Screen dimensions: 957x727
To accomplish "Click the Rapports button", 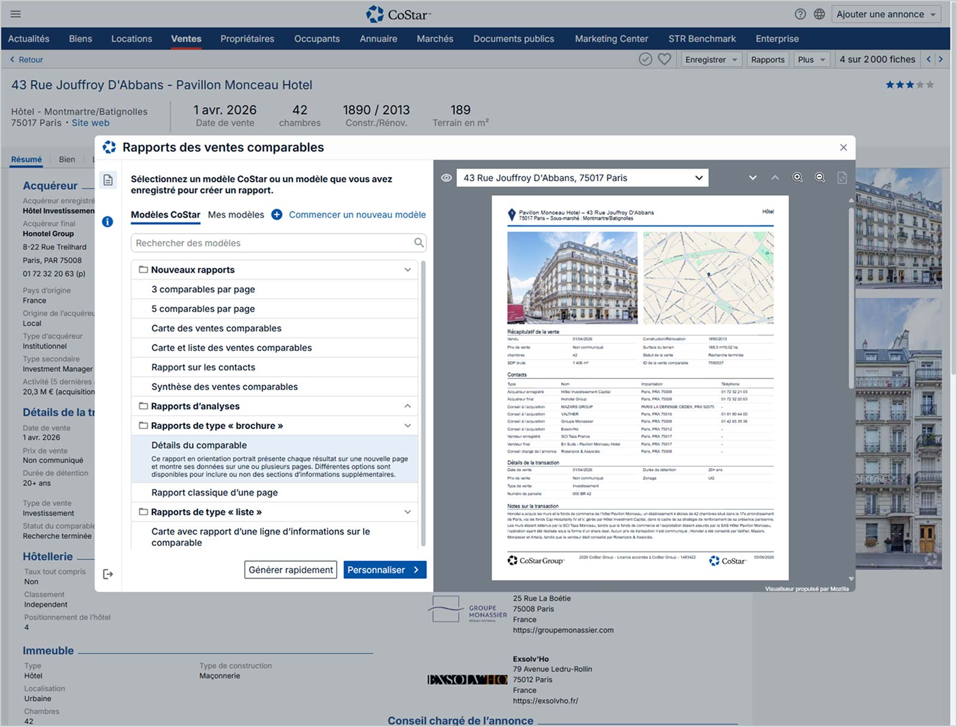I will click(768, 59).
